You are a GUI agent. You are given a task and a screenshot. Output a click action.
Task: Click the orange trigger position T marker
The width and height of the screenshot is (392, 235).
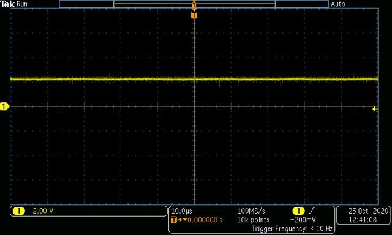(x=194, y=15)
